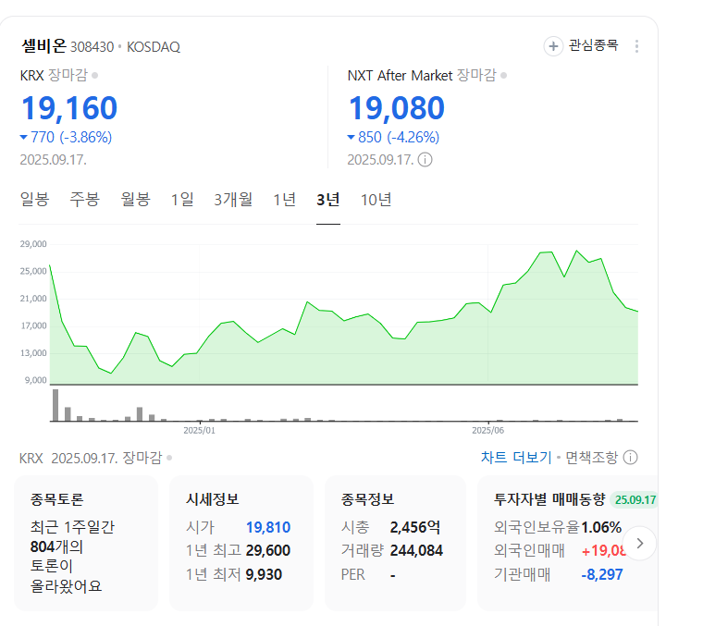Open the 종목정보 stock info card
Viewport: 703px width, 626px height.
[396, 543]
